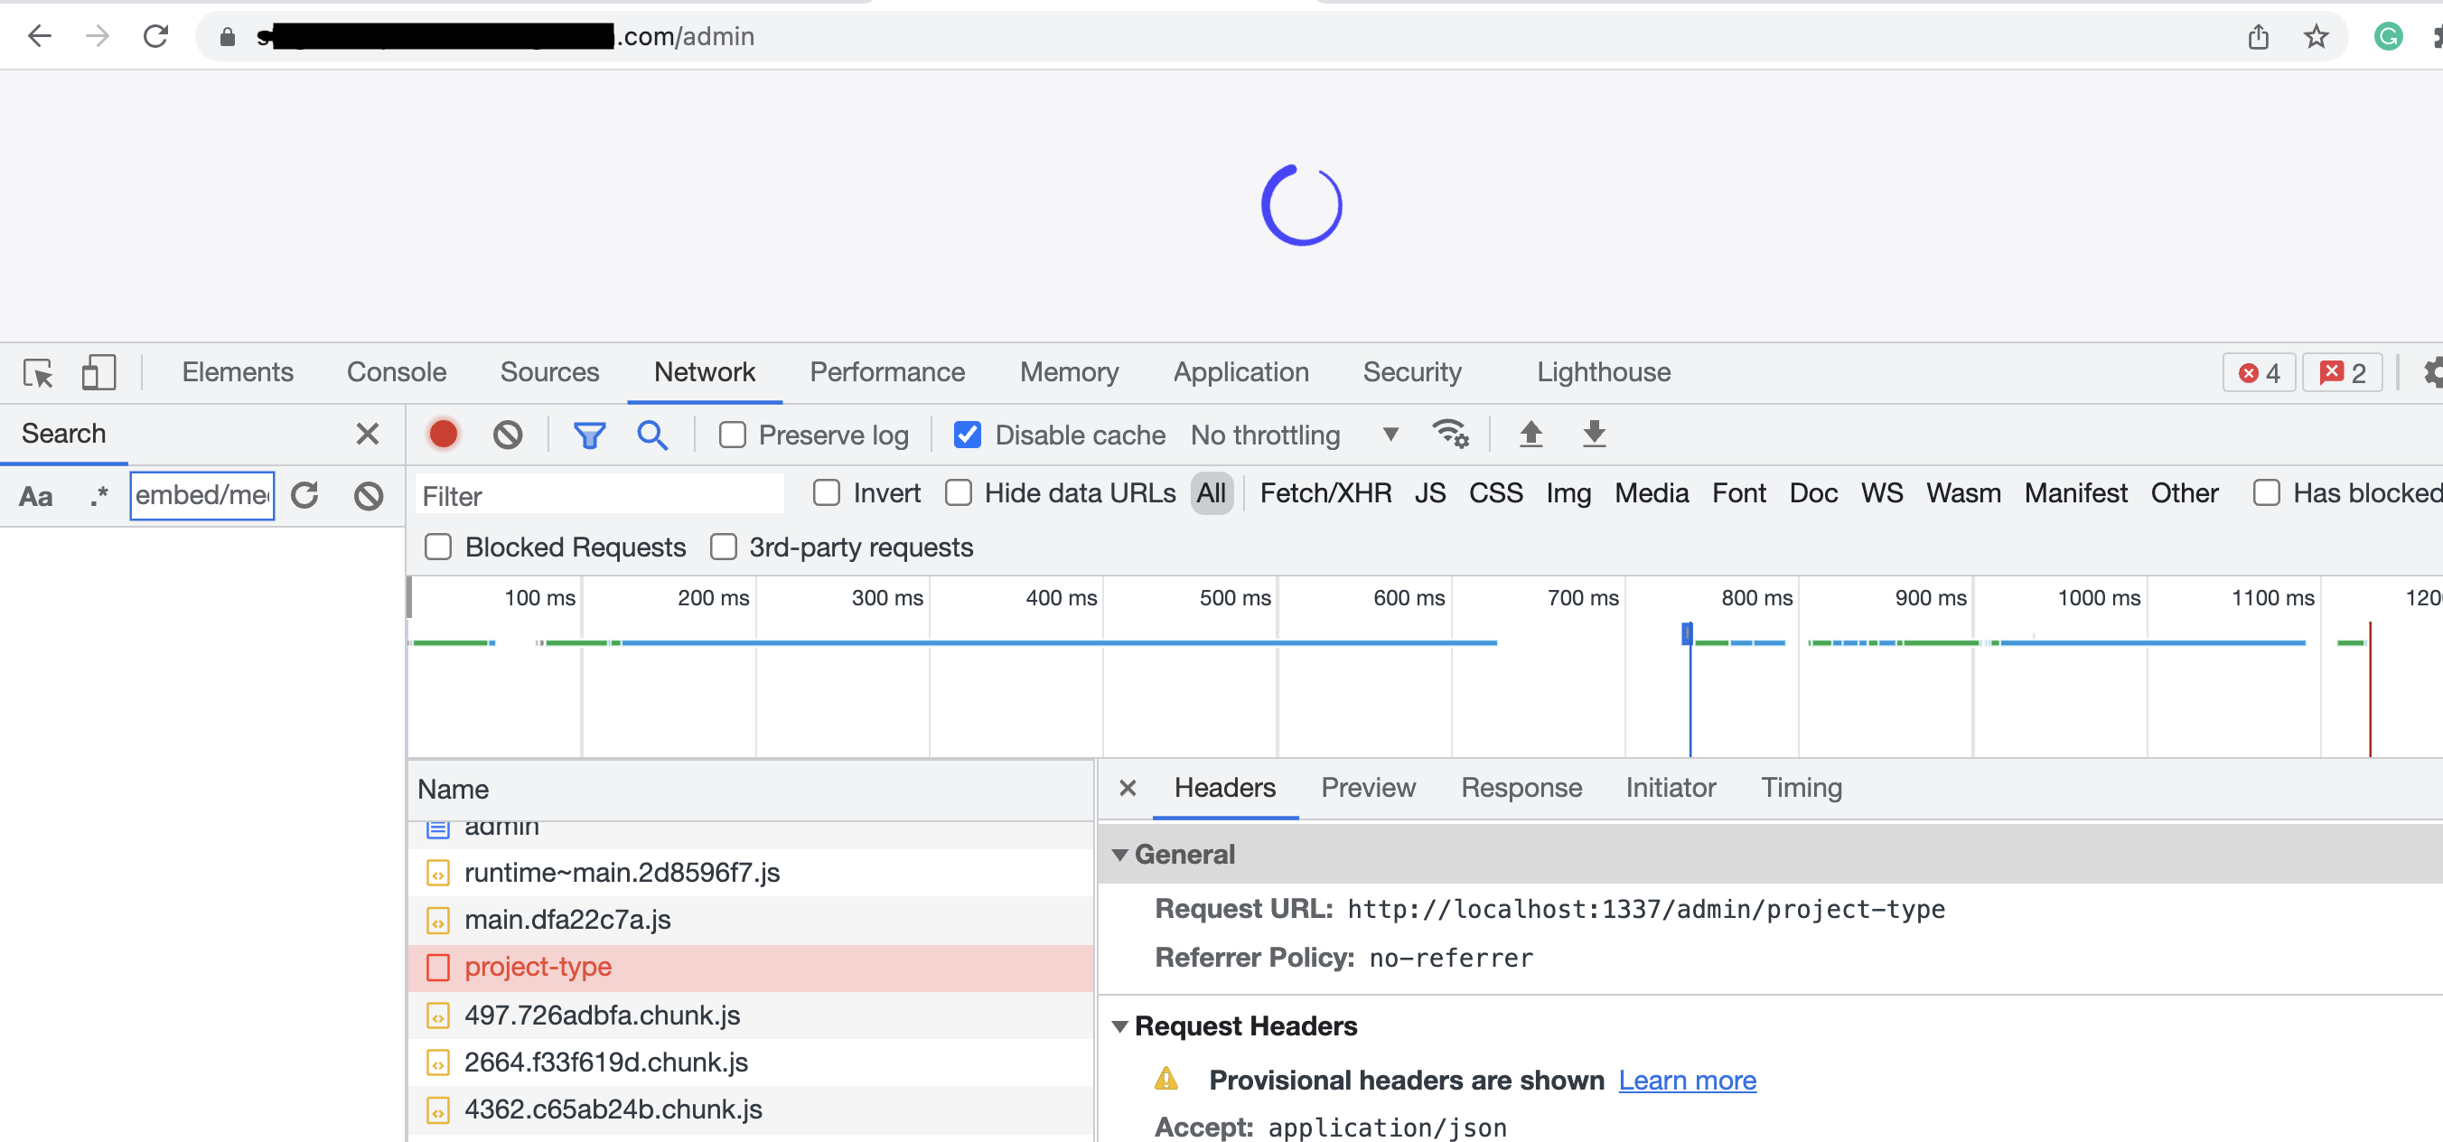
Task: Enable the Preserve log checkbox
Action: (732, 435)
